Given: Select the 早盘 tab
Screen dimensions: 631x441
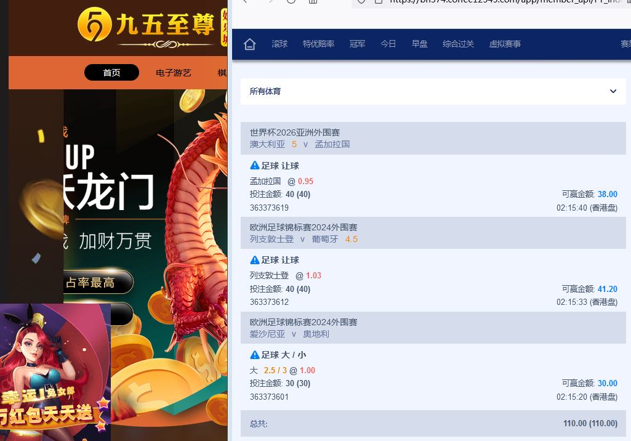Looking at the screenshot, I should click(419, 44).
